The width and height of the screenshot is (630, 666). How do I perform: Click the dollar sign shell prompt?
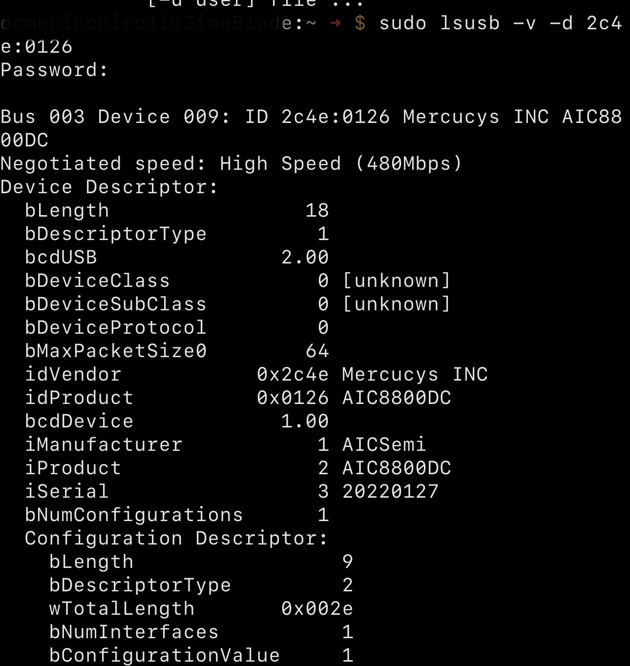[x=360, y=23]
